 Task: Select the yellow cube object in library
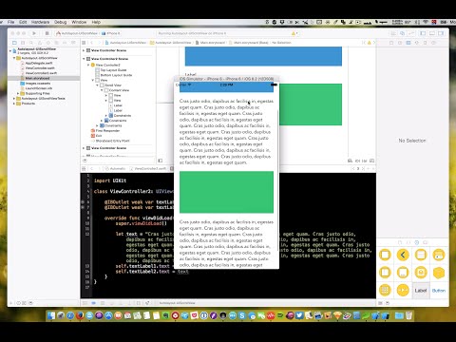439,273
